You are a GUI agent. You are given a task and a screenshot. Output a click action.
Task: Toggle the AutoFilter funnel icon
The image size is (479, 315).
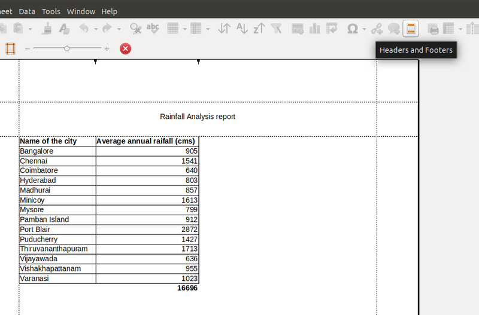tap(277, 29)
